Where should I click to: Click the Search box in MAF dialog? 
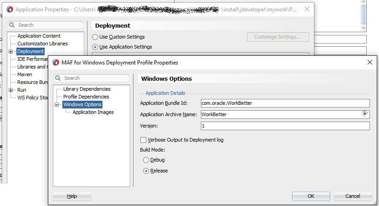point(92,78)
